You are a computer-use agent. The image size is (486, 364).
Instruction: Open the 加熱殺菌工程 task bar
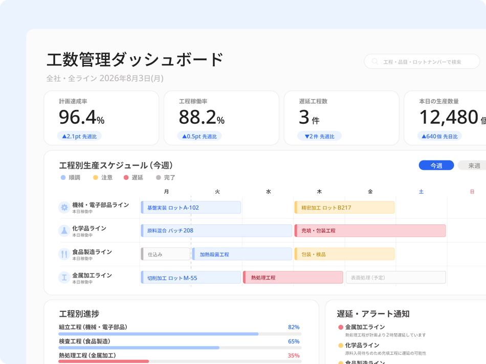coord(242,254)
